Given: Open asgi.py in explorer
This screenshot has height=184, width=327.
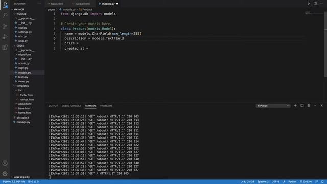Looking at the screenshot, I should pyautogui.click(x=22, y=28).
